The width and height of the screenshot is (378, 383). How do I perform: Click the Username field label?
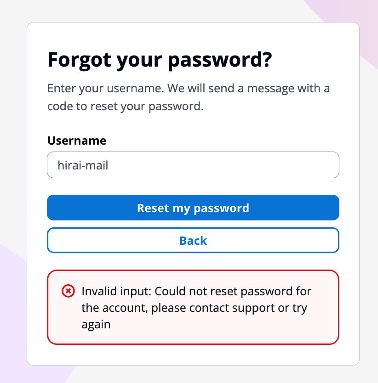77,141
